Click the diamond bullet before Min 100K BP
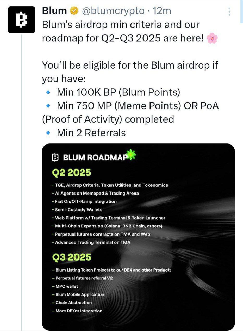 (x=48, y=92)
